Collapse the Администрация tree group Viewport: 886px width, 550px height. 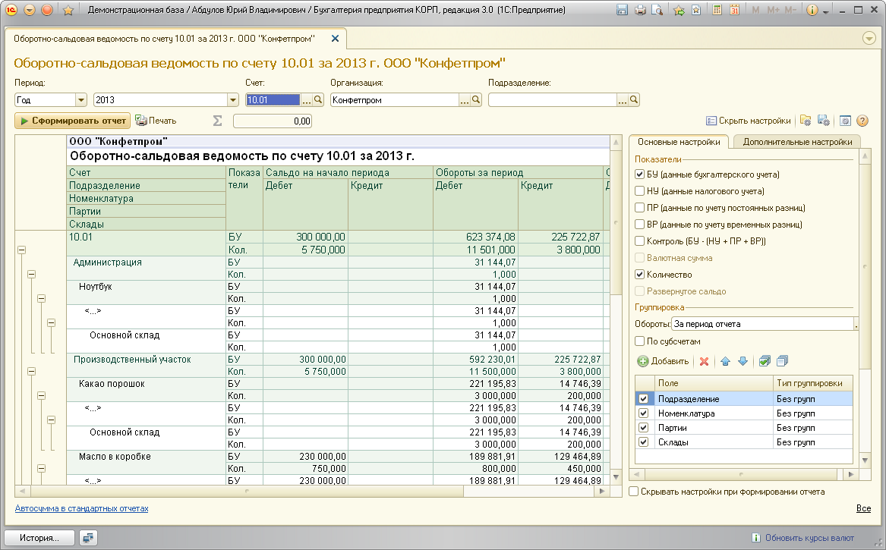31,275
